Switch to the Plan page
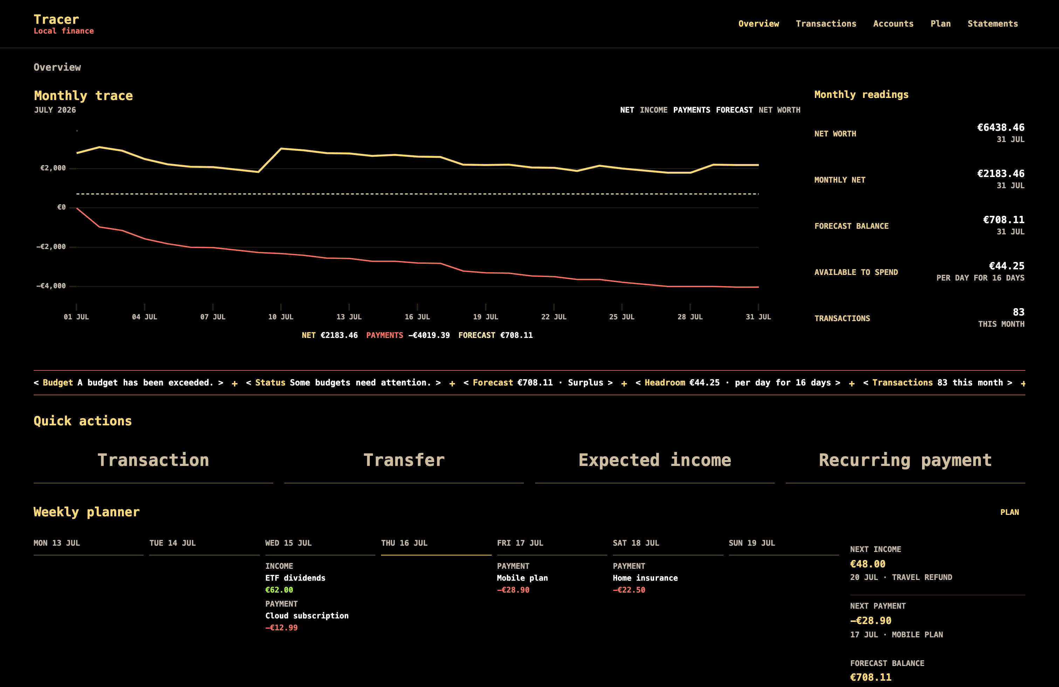The height and width of the screenshot is (687, 1059). click(x=940, y=23)
